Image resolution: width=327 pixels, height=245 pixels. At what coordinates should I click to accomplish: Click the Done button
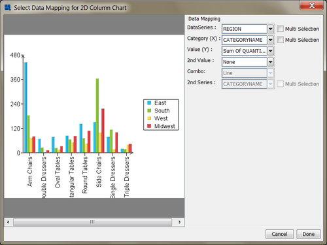[x=309, y=234]
